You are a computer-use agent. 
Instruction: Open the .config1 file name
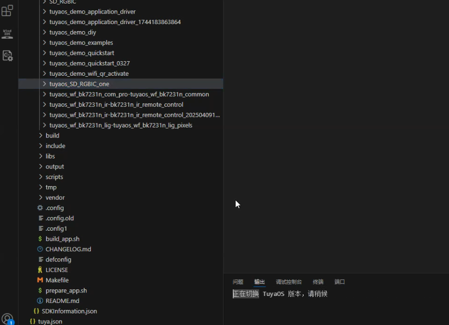coord(56,228)
